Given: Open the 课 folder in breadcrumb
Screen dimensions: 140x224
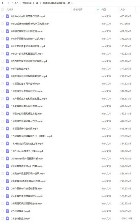Looking at the screenshot, I should click(37, 3).
